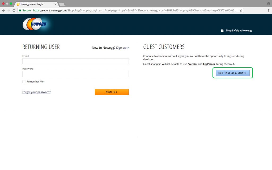Screen dimensions: 272x170
Task: Click the Newegg logo in the header
Action: (35, 24)
